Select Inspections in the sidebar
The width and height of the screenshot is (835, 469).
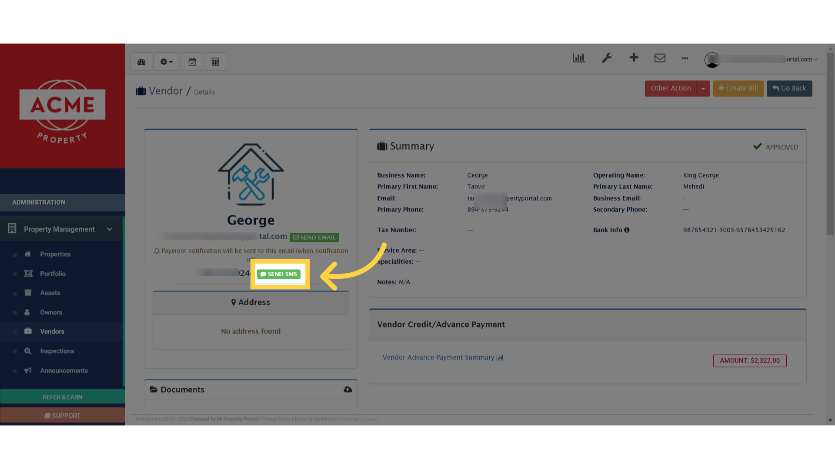[57, 351]
